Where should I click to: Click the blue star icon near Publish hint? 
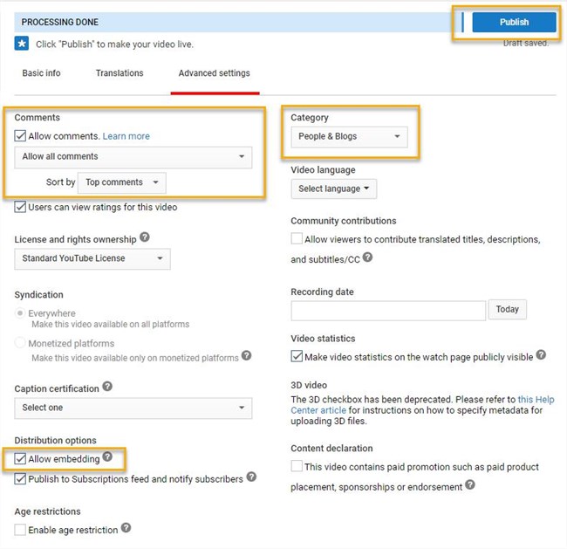coord(22,43)
